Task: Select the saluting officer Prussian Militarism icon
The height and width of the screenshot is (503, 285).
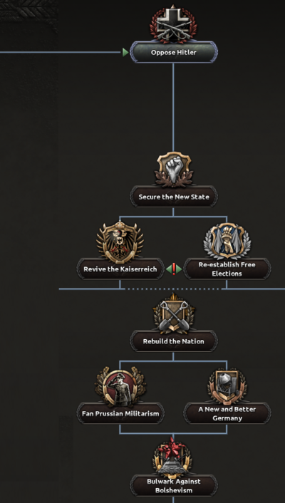Action: pos(120,387)
